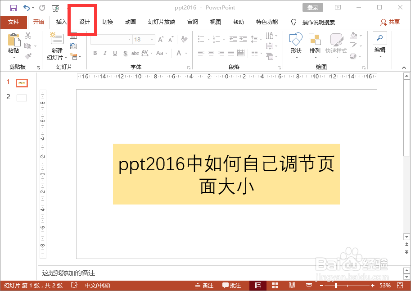Switch to the 动画 tab
The image size is (411, 291).
click(x=131, y=22)
